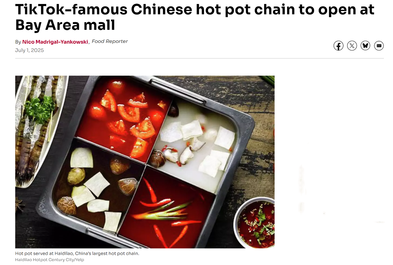The height and width of the screenshot is (265, 393).
Task: Click the star anise on the table
Action: [x=20, y=204]
